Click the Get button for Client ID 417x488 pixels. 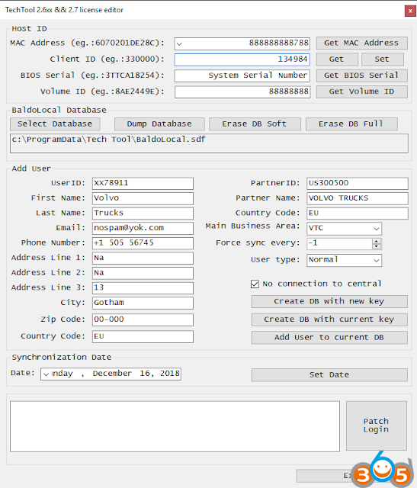[x=337, y=59]
